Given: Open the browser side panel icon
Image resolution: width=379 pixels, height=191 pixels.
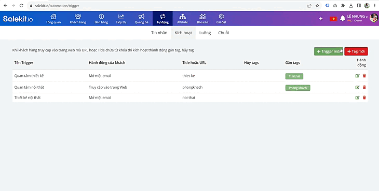Looking at the screenshot, I should point(359,6).
